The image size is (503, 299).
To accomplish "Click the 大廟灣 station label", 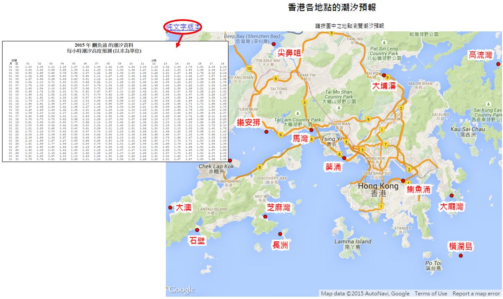I will pyautogui.click(x=452, y=206).
